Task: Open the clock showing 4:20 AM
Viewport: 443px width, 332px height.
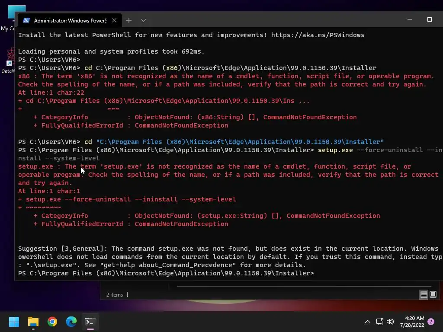Action: [412, 322]
